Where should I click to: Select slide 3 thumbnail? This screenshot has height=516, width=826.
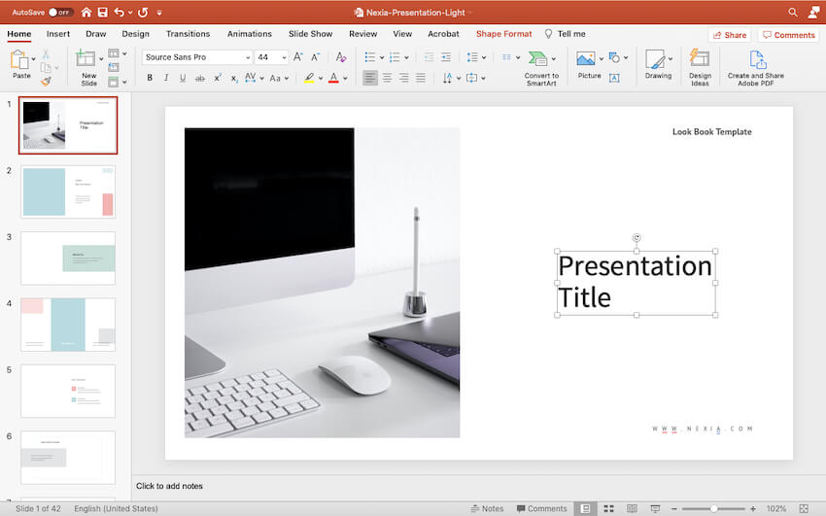point(68,258)
